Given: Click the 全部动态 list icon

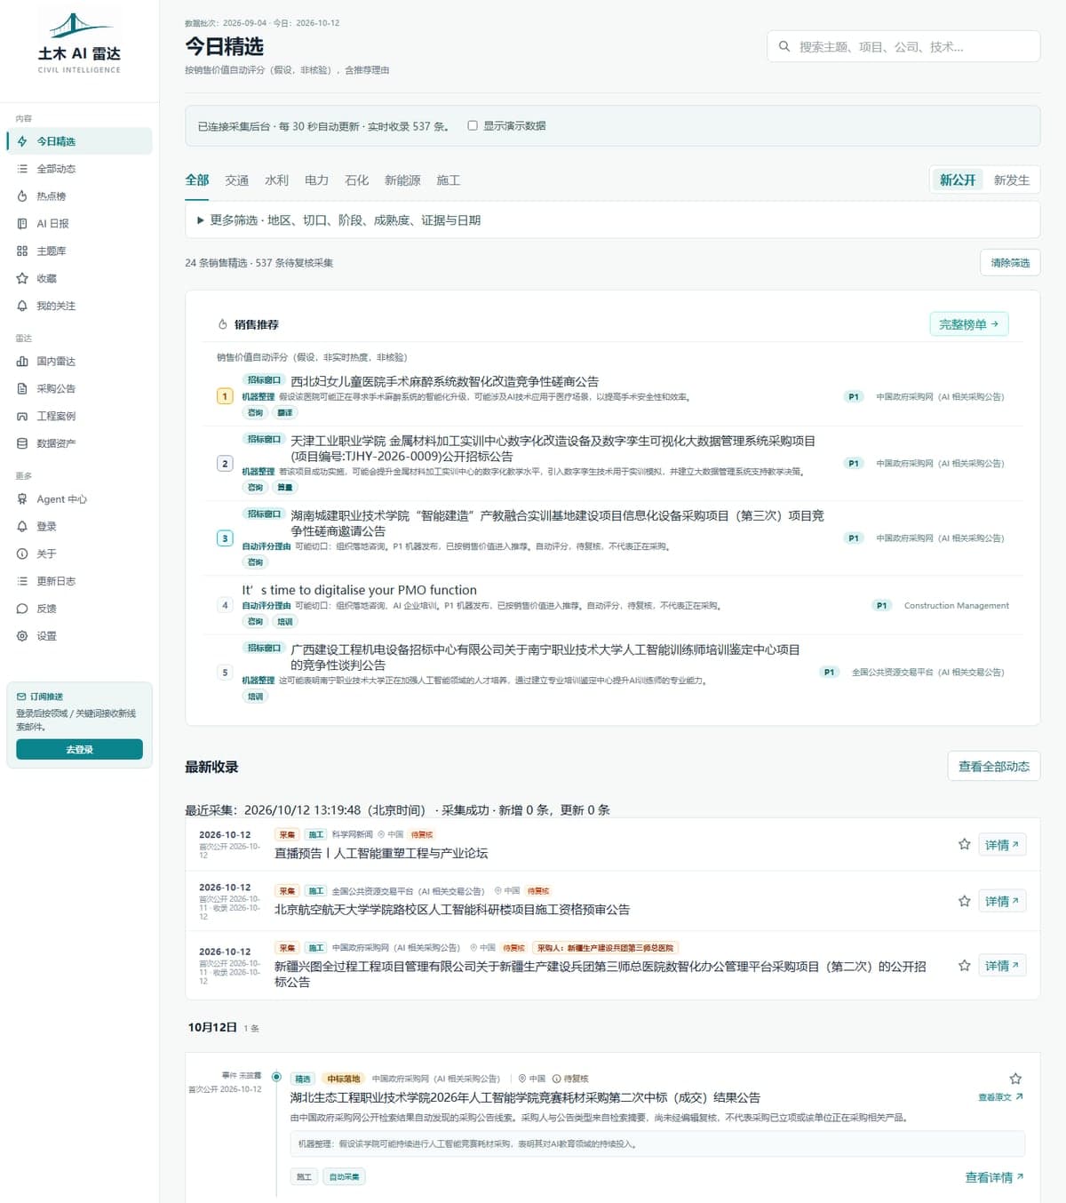Looking at the screenshot, I should coord(22,169).
